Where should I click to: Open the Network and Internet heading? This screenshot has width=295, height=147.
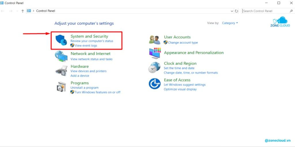pyautogui.click(x=90, y=54)
